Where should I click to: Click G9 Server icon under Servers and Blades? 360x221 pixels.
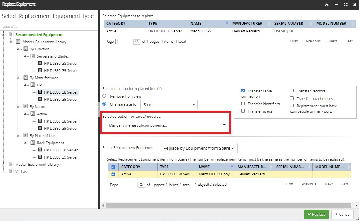coord(40,70)
